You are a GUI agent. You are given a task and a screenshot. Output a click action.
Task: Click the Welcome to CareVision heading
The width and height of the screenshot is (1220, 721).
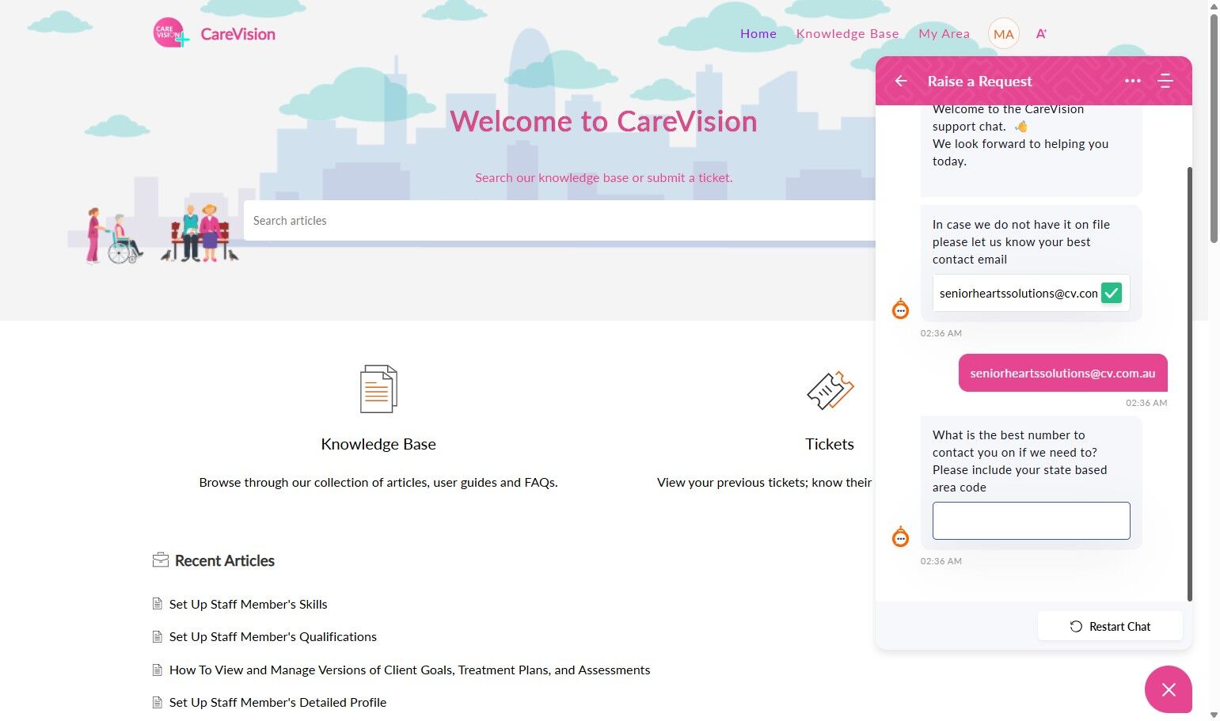(604, 121)
